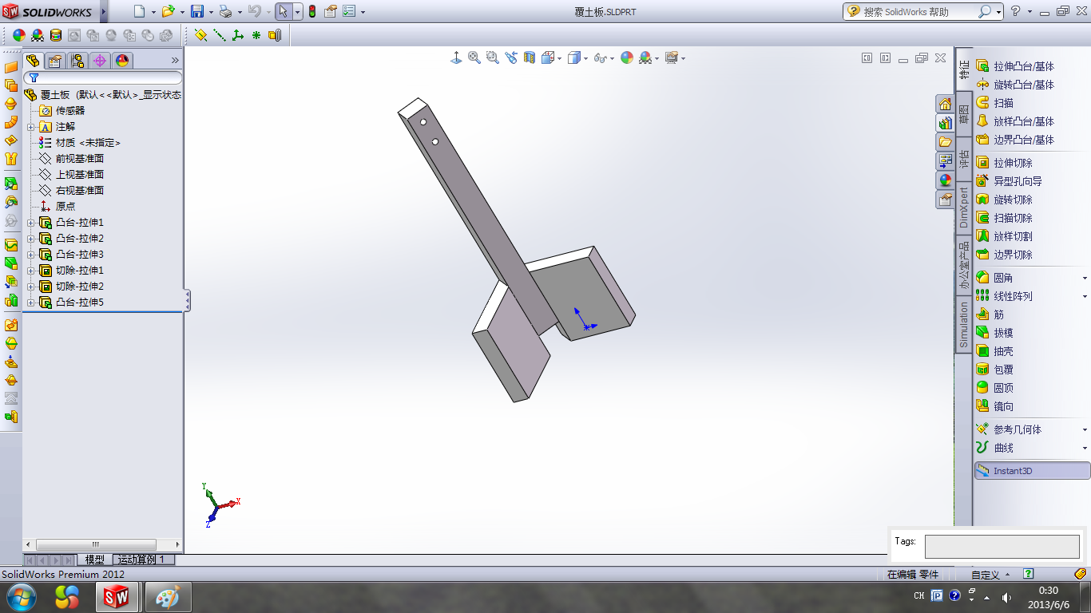The image size is (1091, 613).
Task: Select 上视基准面 in the feature tree
Action: tap(79, 175)
